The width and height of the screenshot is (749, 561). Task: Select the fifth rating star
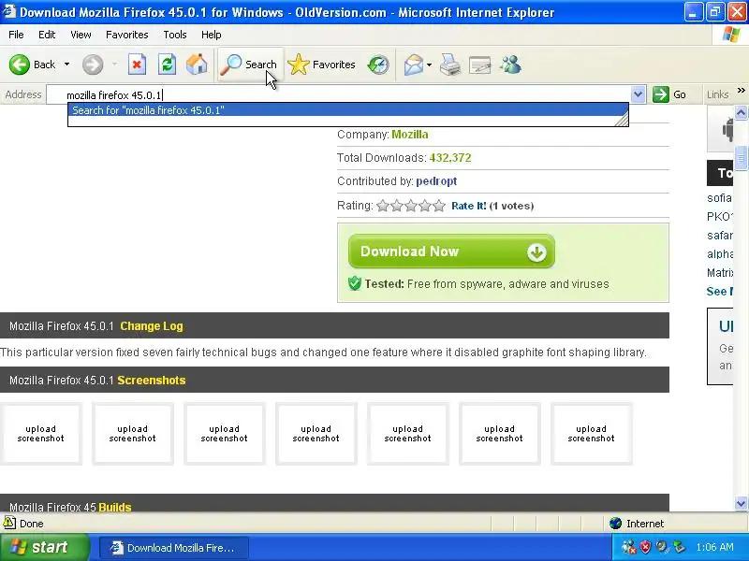(439, 206)
